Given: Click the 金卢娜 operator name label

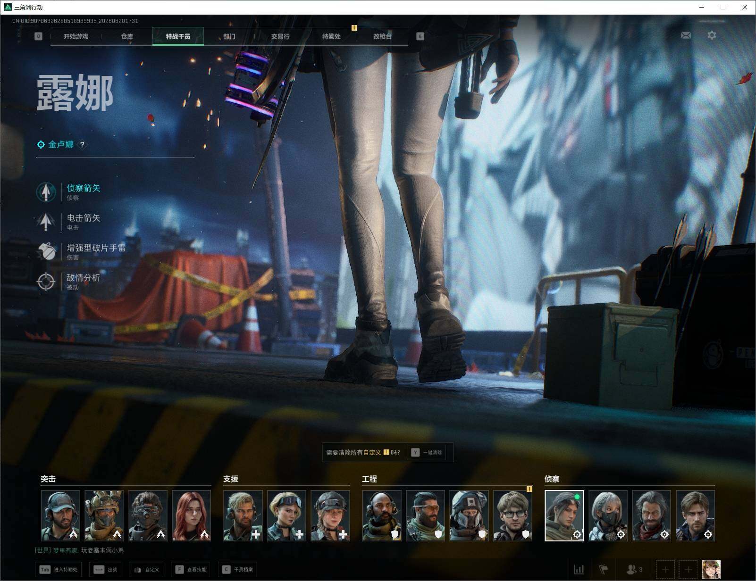Looking at the screenshot, I should coord(61,144).
